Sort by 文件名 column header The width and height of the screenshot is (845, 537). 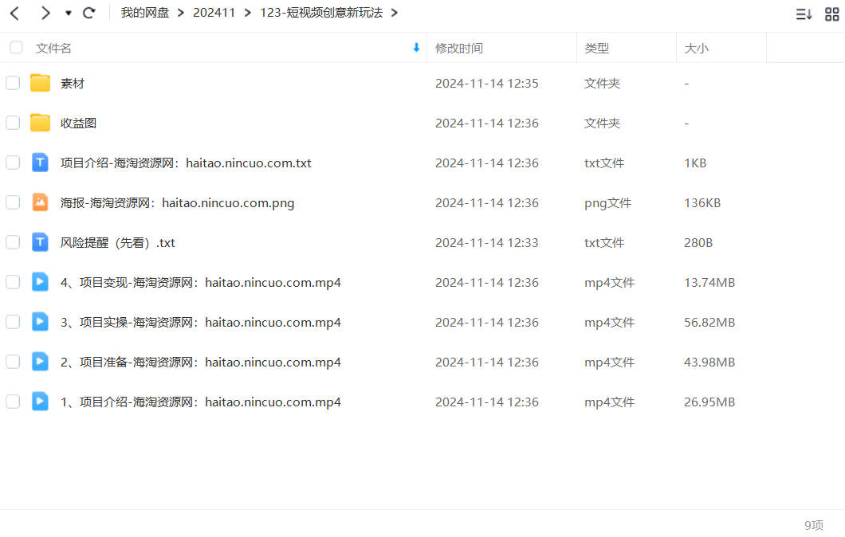coord(53,49)
